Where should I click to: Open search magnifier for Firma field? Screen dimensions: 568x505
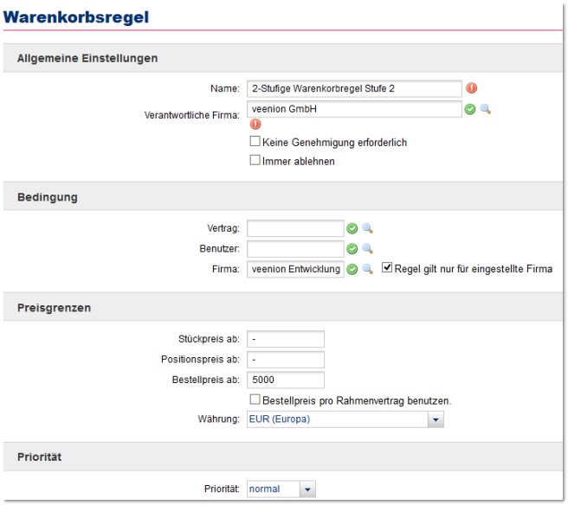click(368, 270)
